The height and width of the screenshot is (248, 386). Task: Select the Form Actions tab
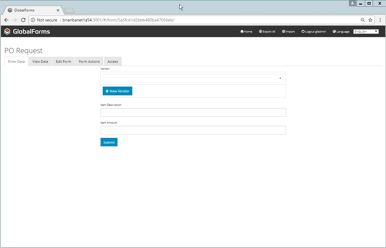(89, 62)
